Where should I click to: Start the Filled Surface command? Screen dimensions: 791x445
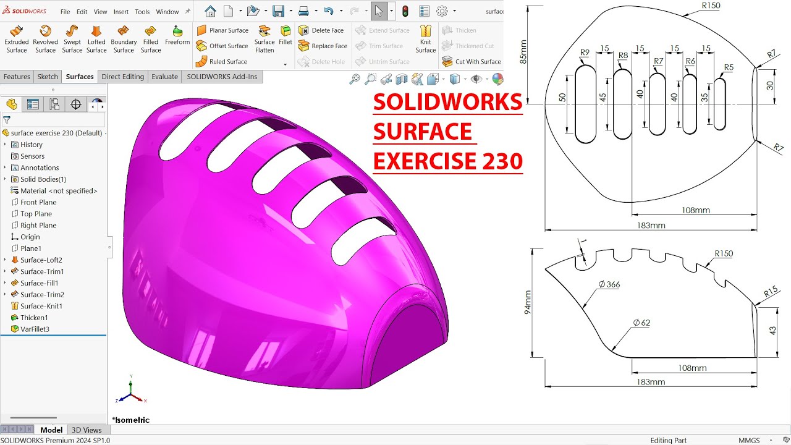pyautogui.click(x=151, y=40)
